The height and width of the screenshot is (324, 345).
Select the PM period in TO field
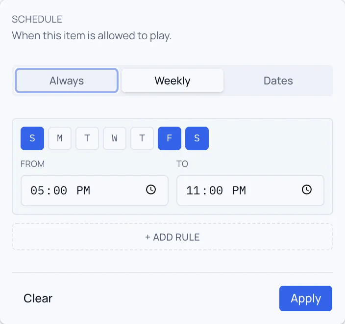coord(239,190)
